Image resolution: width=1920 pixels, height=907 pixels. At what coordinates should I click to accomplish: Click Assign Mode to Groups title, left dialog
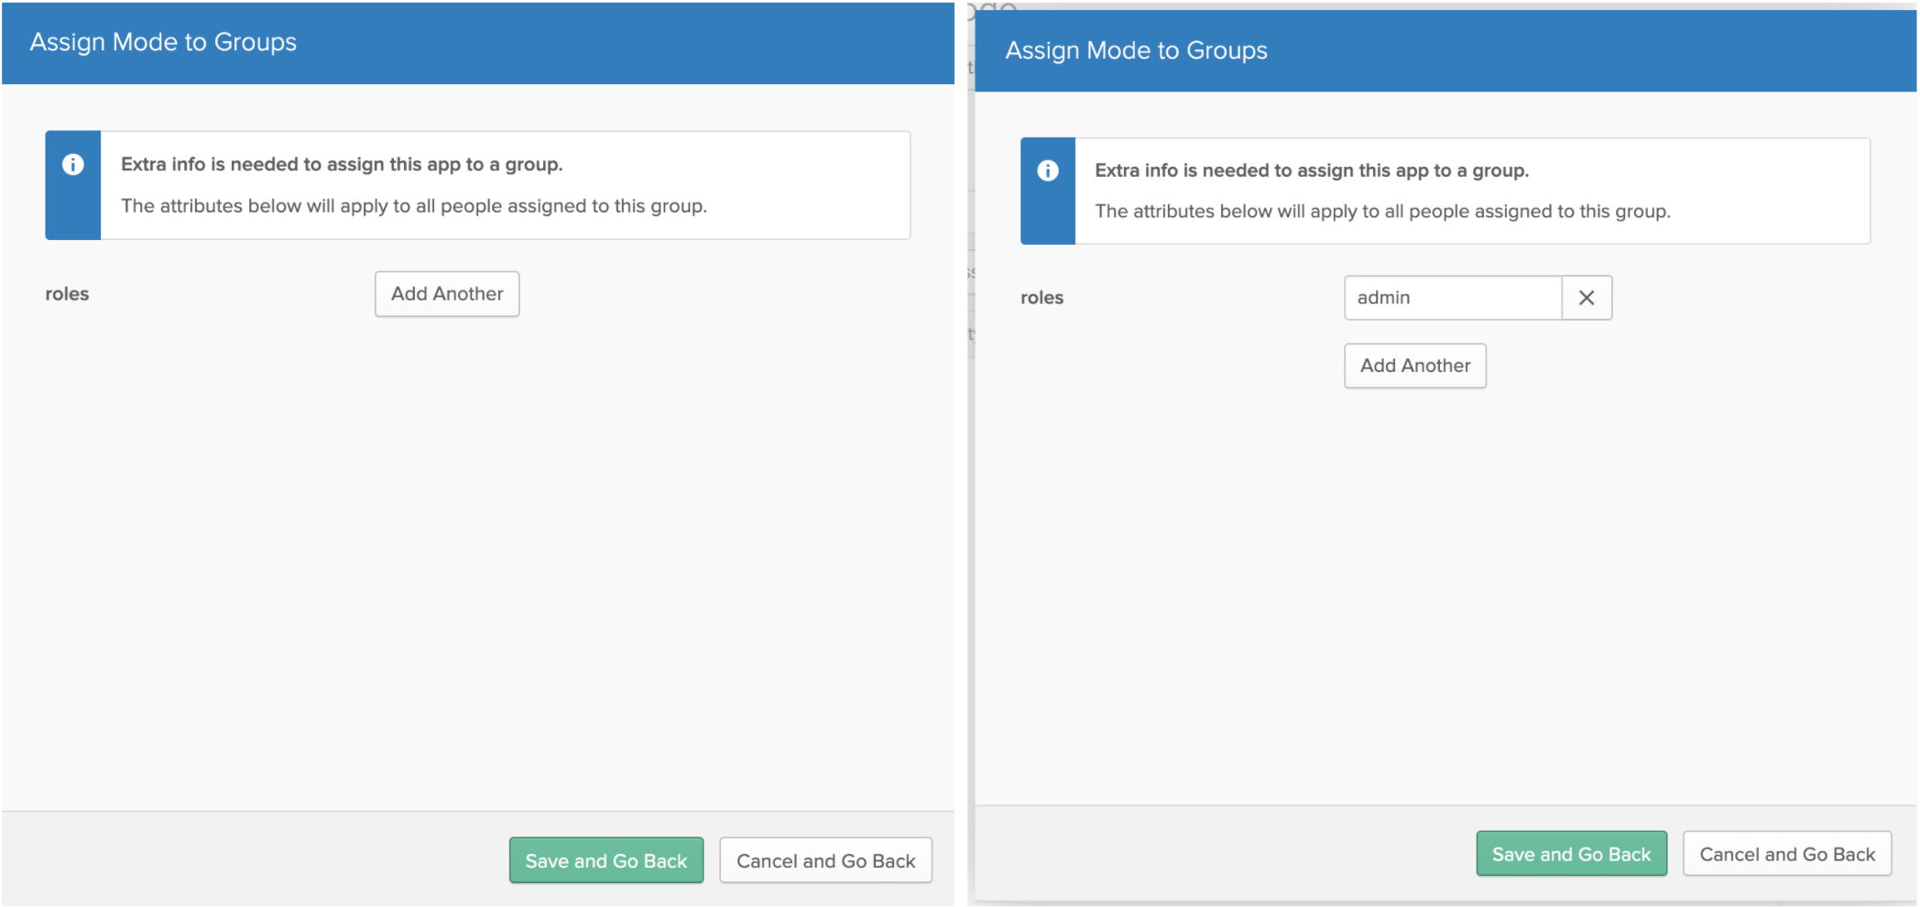coord(163,42)
